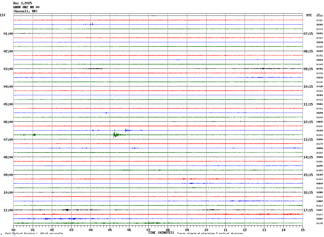Click the CST timezone header label
Screen dimensions: 324x237
point(3,15)
